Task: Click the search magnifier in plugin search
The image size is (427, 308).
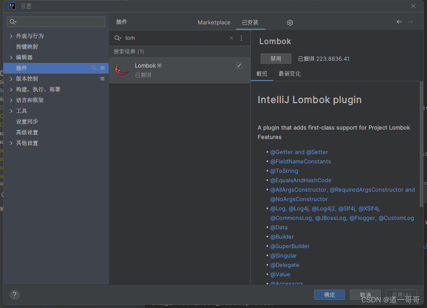Action: [118, 38]
